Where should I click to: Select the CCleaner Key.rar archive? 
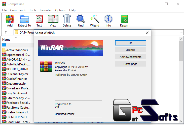(15, 74)
